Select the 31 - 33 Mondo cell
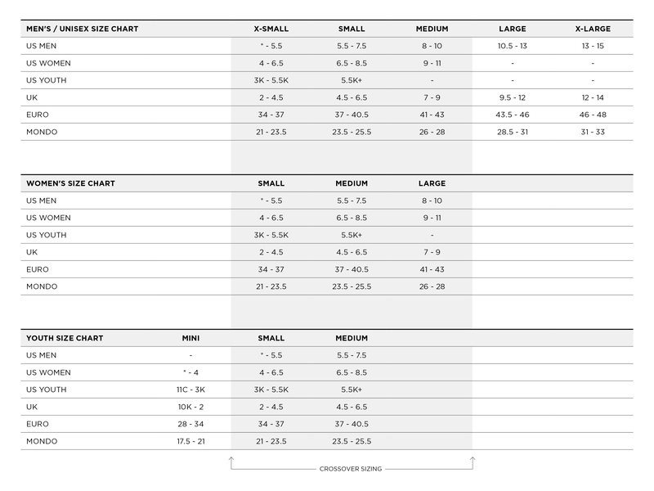 [593, 132]
